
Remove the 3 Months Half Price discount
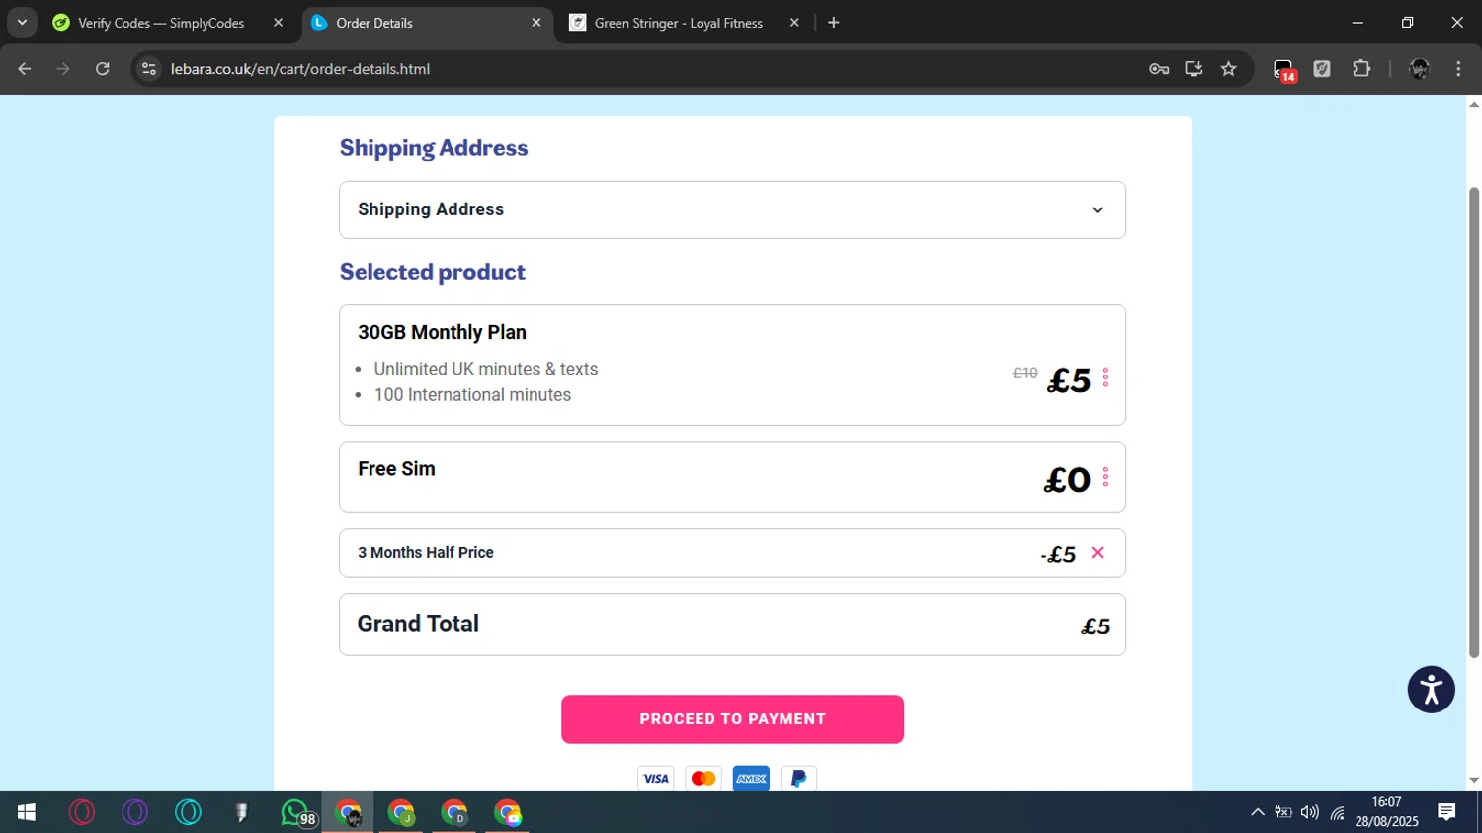(x=1097, y=553)
